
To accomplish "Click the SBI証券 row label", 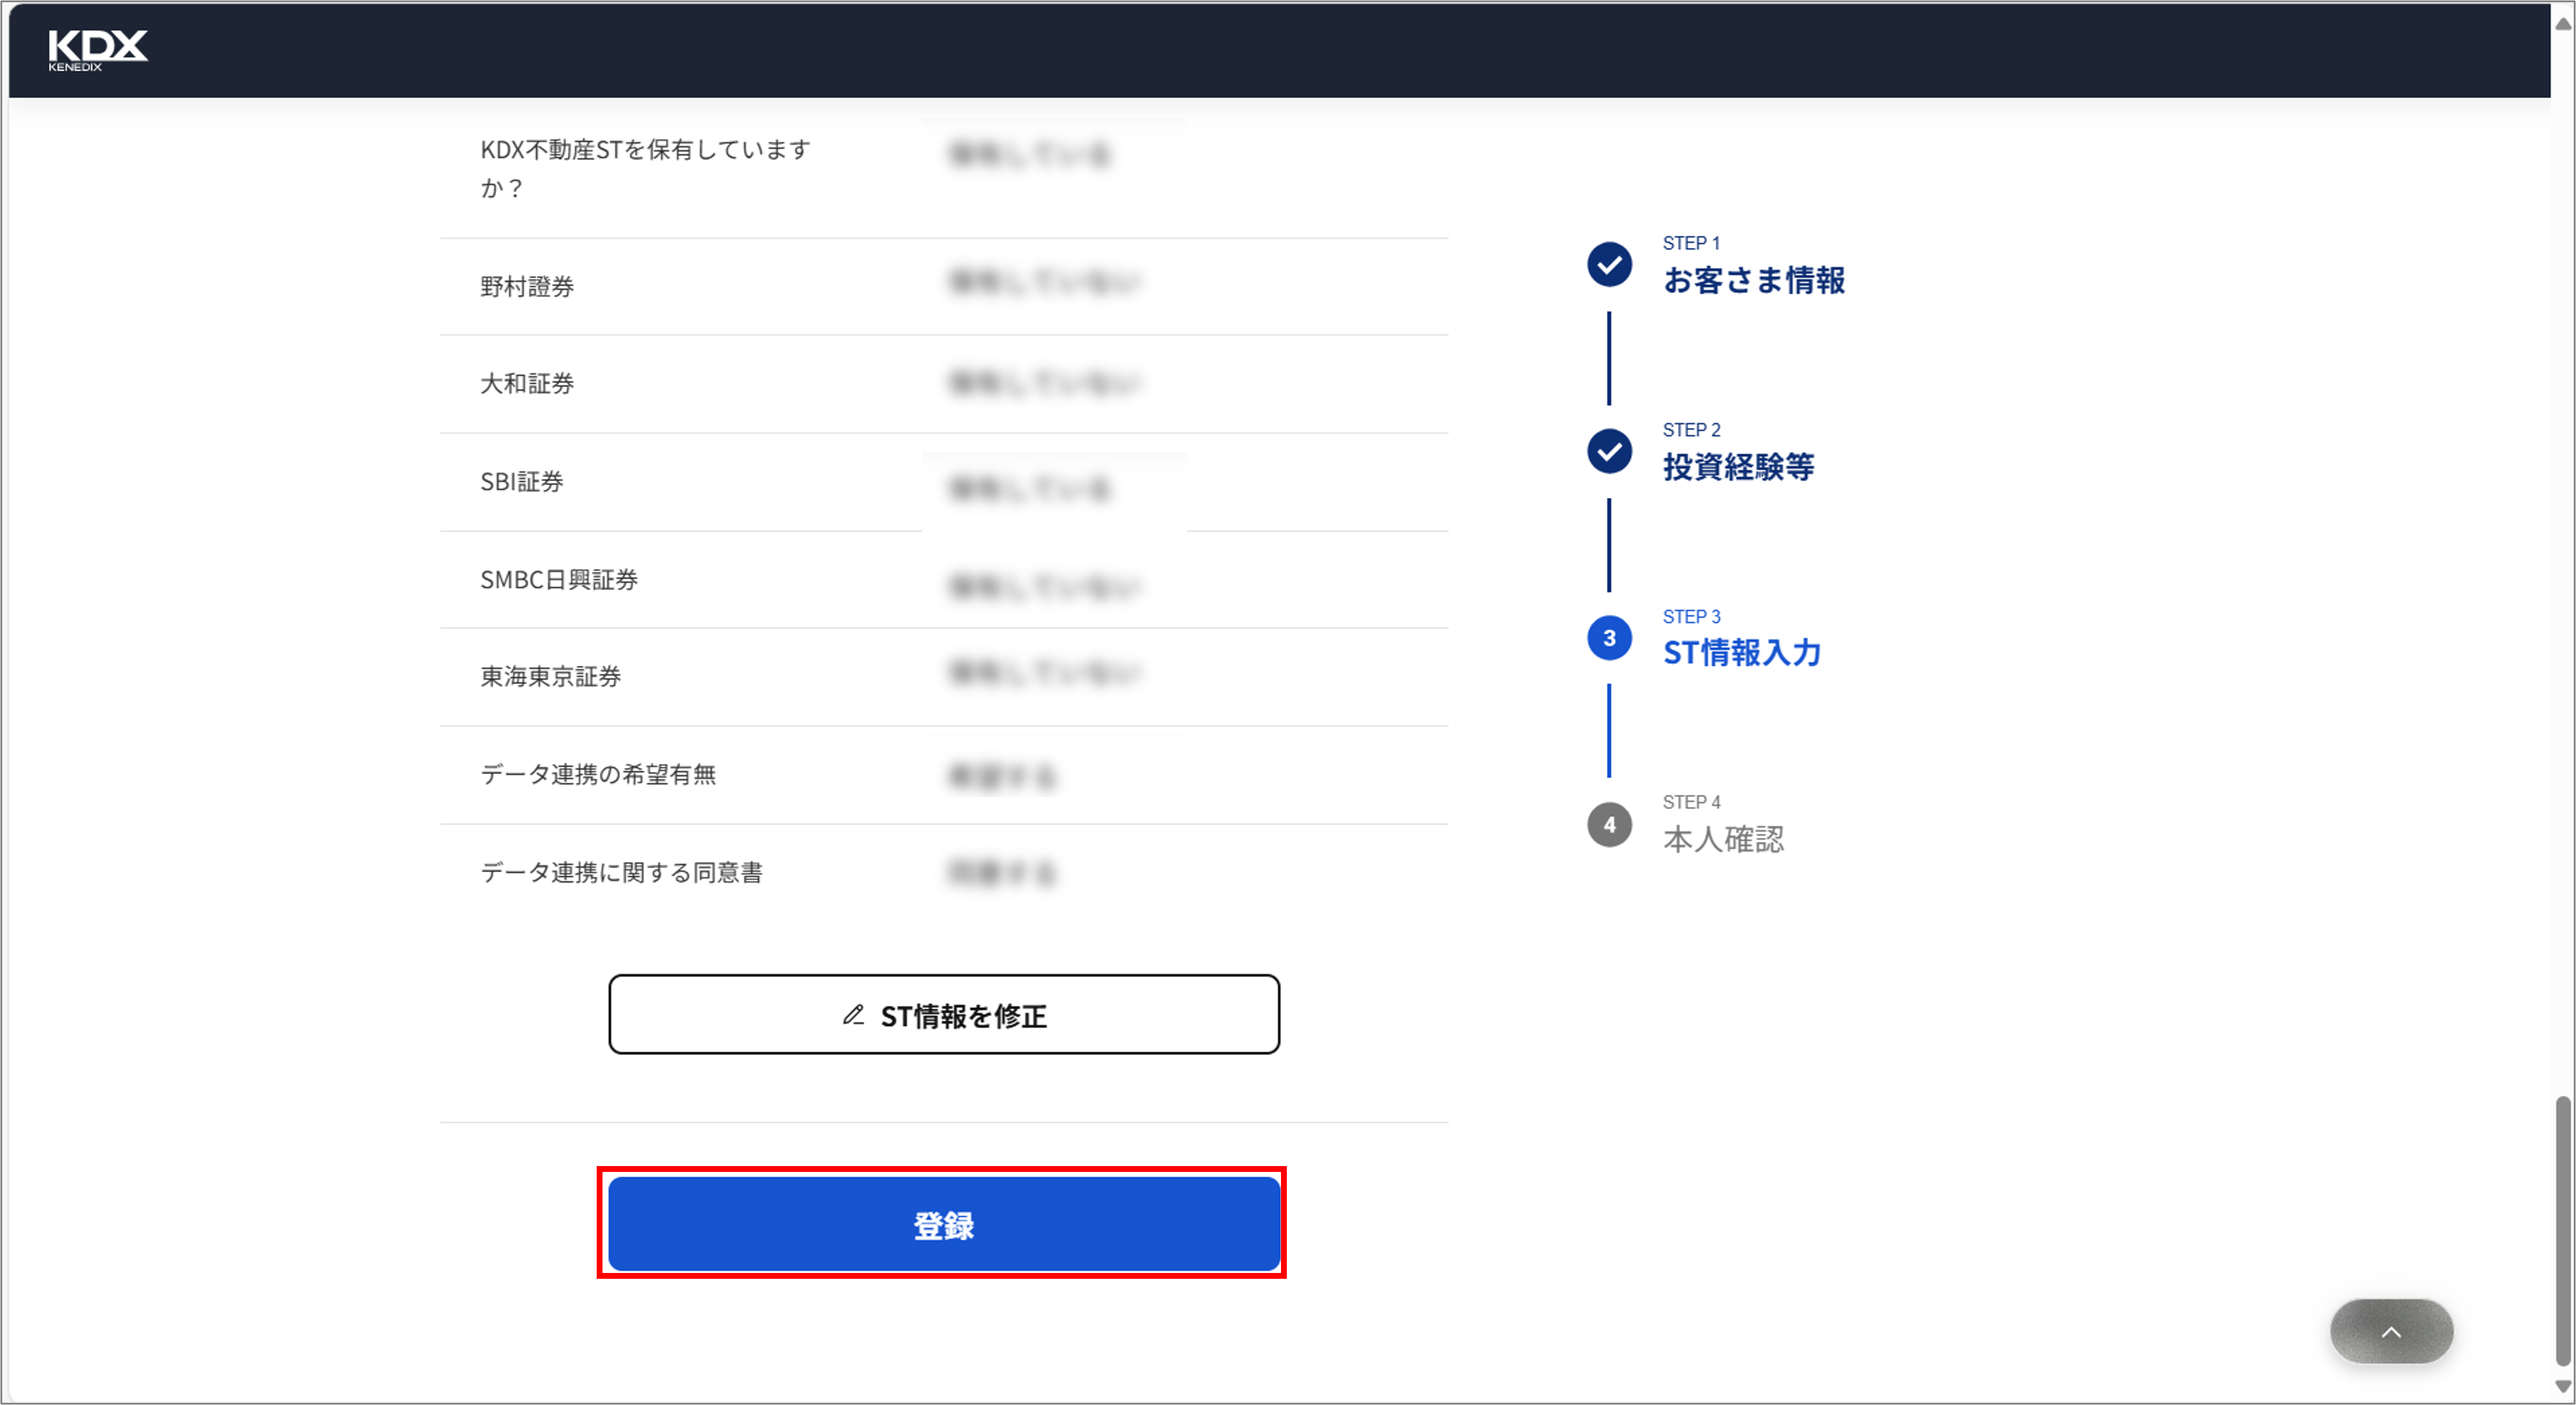I will coord(522,482).
